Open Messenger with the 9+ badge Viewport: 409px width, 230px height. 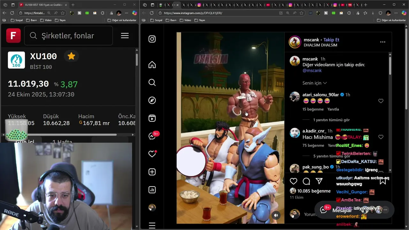click(x=152, y=136)
